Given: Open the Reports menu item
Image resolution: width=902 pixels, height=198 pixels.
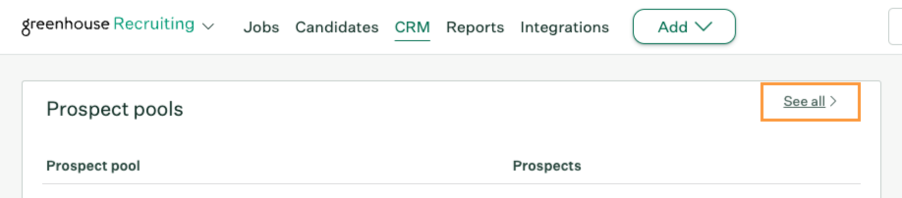Looking at the screenshot, I should 475,27.
